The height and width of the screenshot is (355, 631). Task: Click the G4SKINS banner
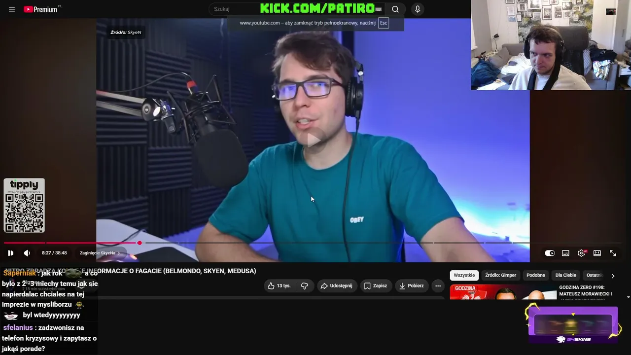[x=573, y=324]
